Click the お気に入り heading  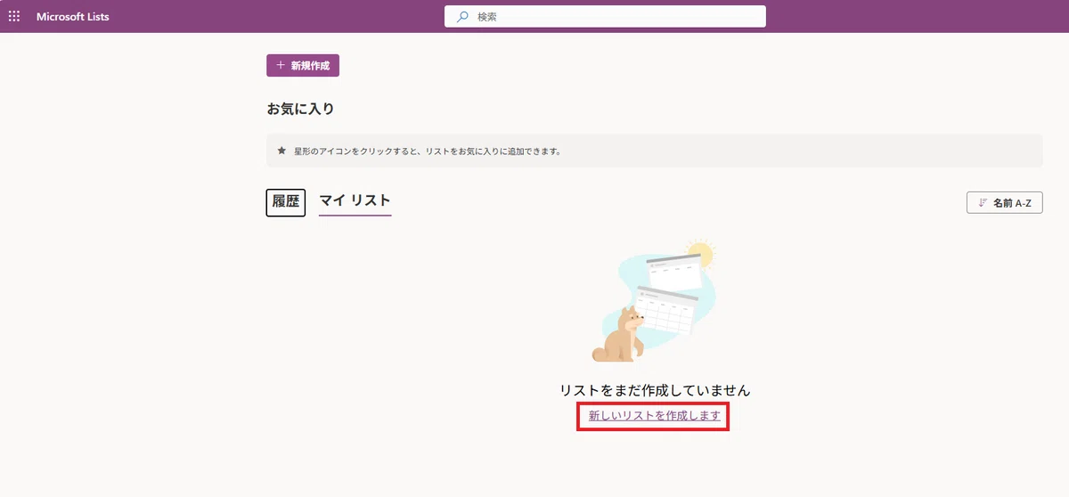(300, 109)
